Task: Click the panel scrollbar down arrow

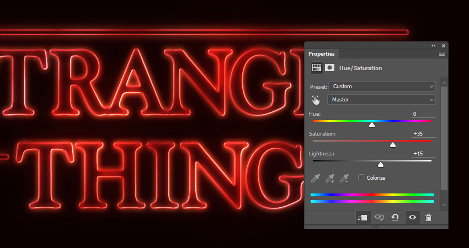Action: tap(445, 205)
